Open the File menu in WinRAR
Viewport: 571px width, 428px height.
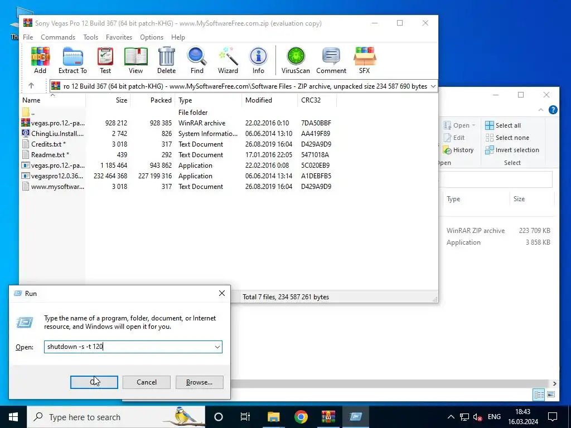(x=28, y=37)
